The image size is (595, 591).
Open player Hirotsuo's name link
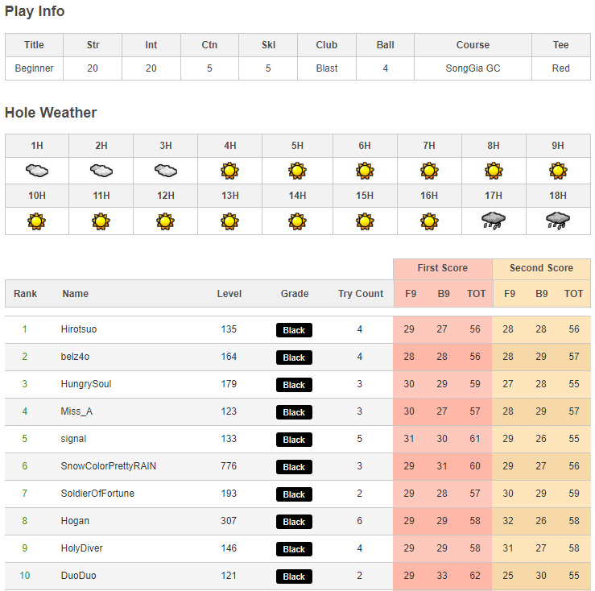[79, 329]
